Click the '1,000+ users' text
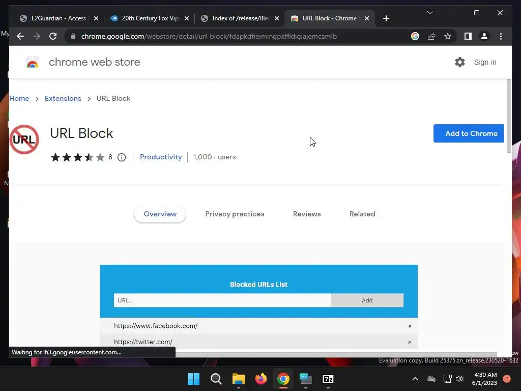This screenshot has width=521, height=391. click(215, 157)
